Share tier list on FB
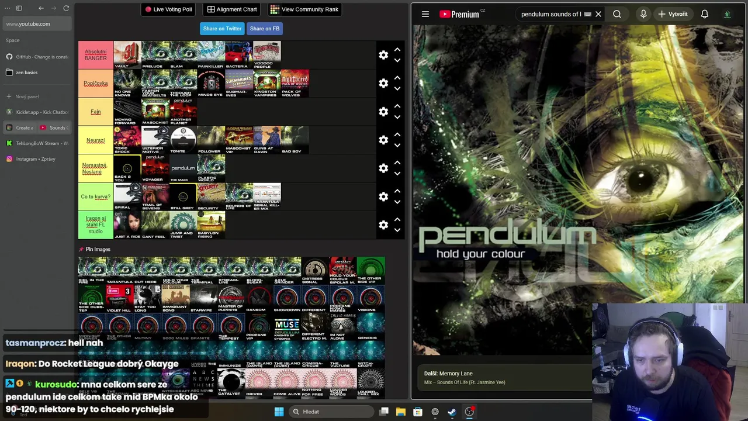This screenshot has height=421, width=748. [x=265, y=29]
